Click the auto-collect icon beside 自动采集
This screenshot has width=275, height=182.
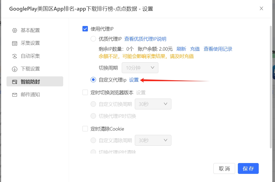(15, 56)
